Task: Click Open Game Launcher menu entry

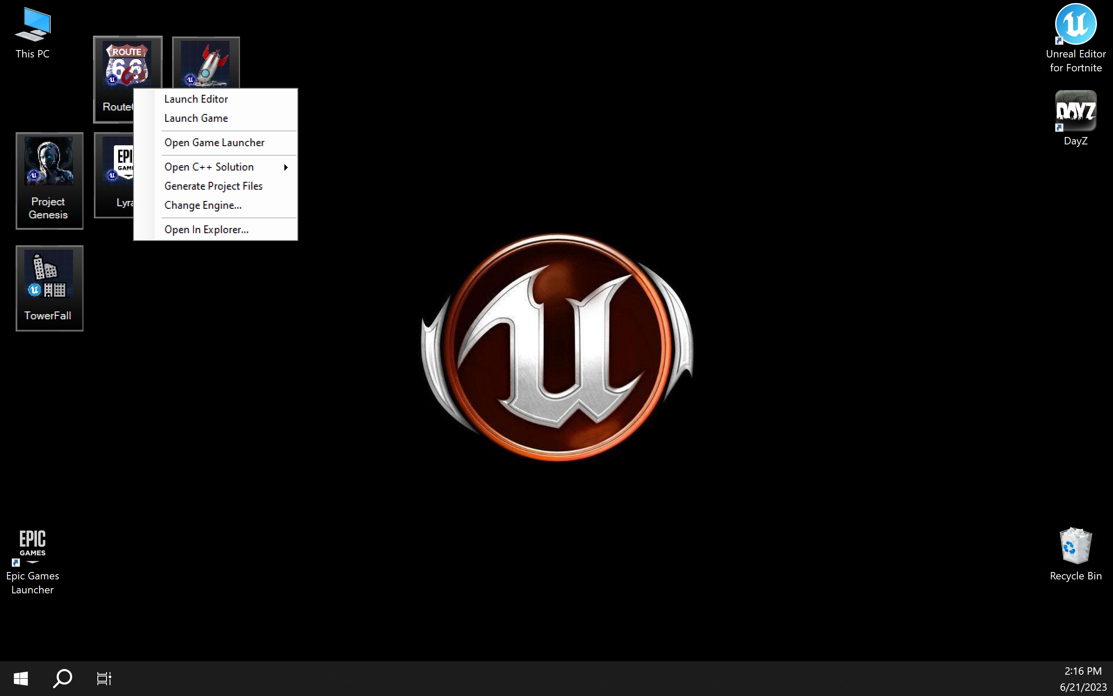Action: (x=214, y=143)
